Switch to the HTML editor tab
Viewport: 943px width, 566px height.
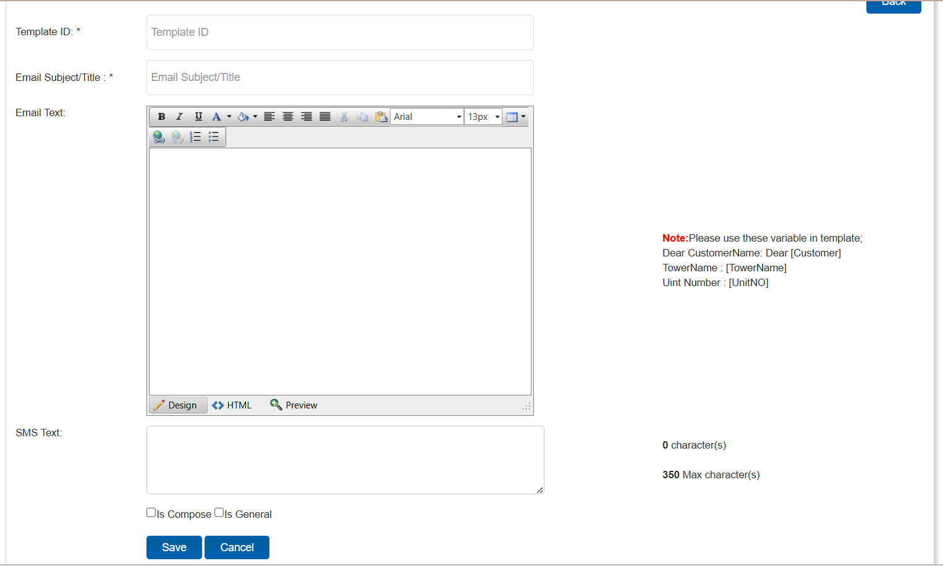coord(232,405)
